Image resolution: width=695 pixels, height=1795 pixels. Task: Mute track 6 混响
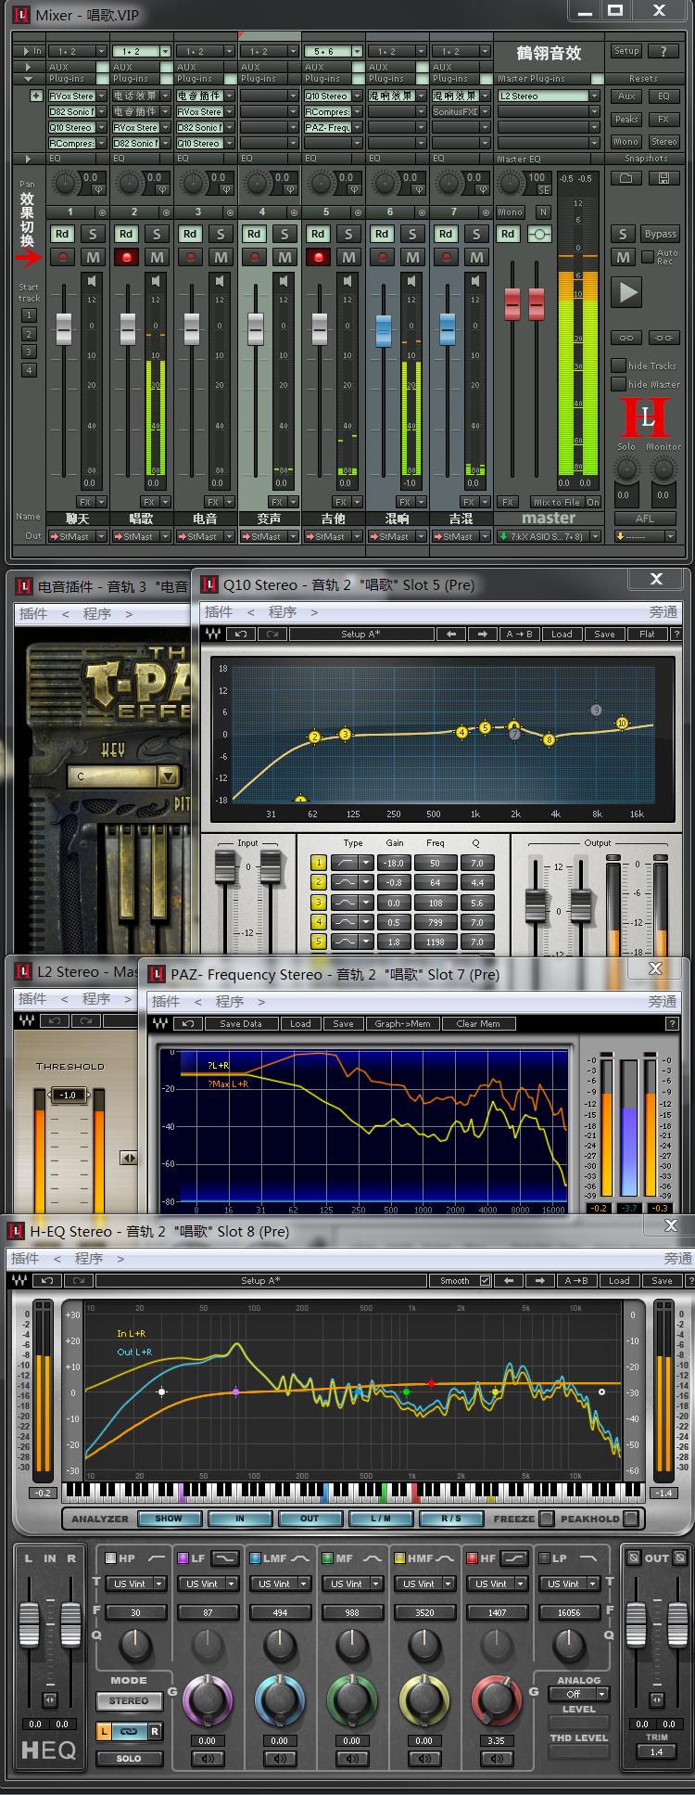pyautogui.click(x=412, y=257)
